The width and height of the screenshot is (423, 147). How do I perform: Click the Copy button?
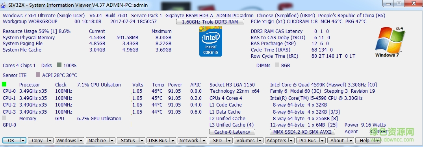click(37, 140)
